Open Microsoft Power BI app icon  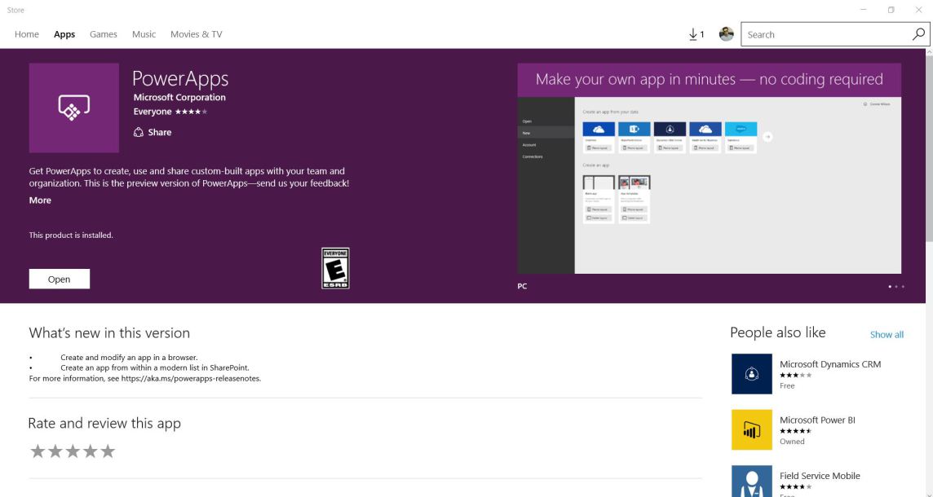click(751, 430)
